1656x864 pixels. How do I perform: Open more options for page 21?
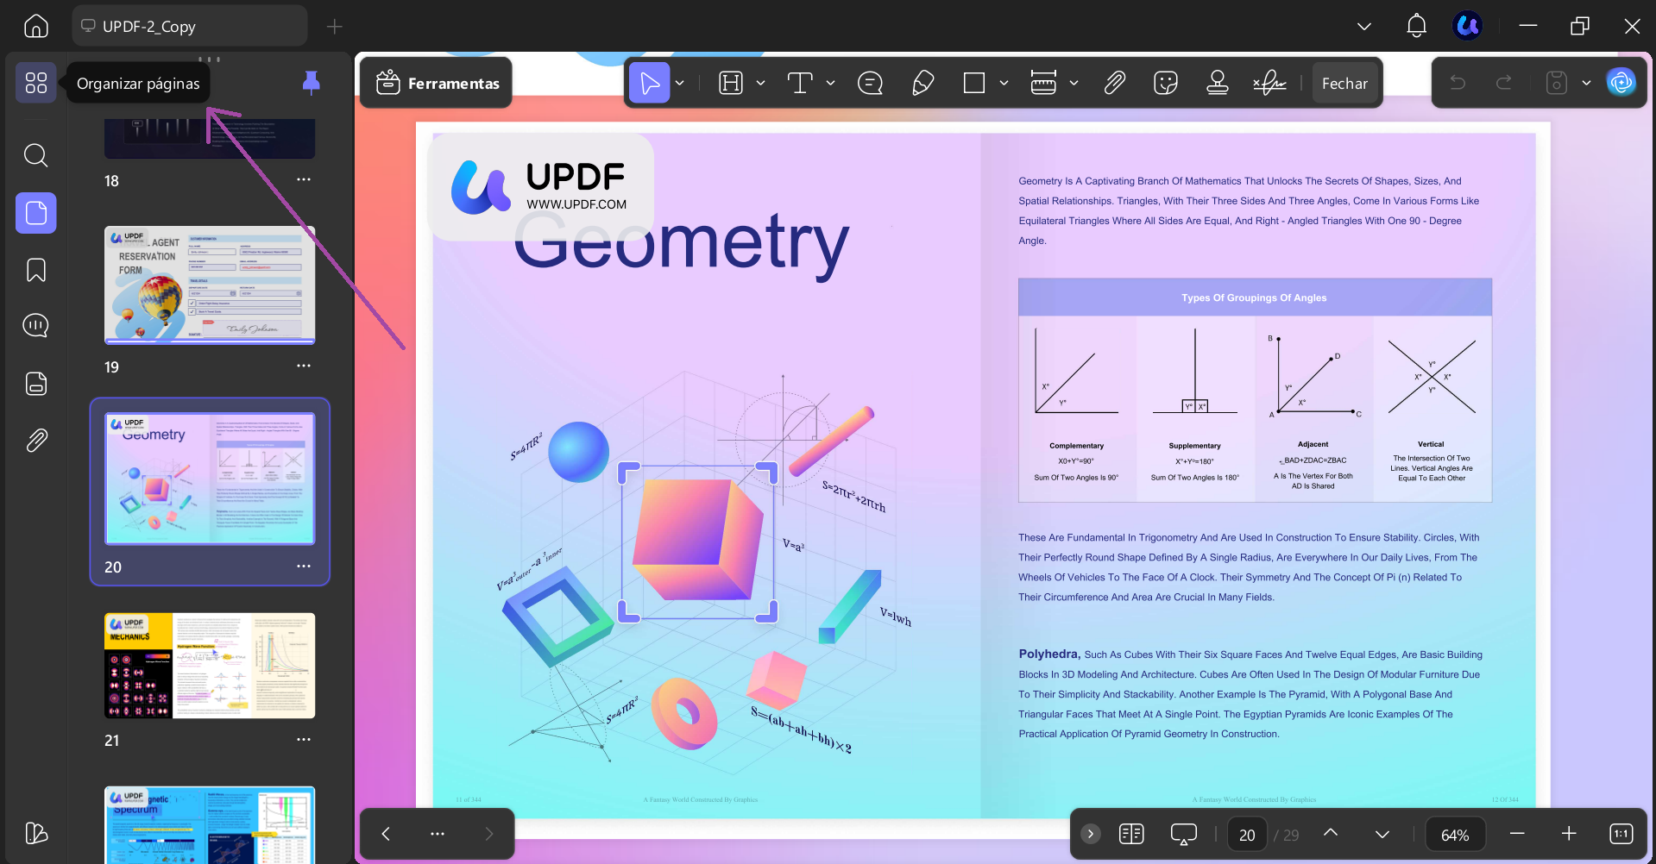pos(304,739)
